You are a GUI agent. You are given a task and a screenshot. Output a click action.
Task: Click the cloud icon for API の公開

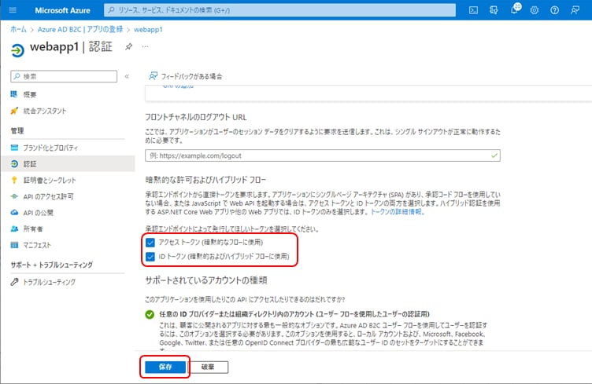(14, 212)
